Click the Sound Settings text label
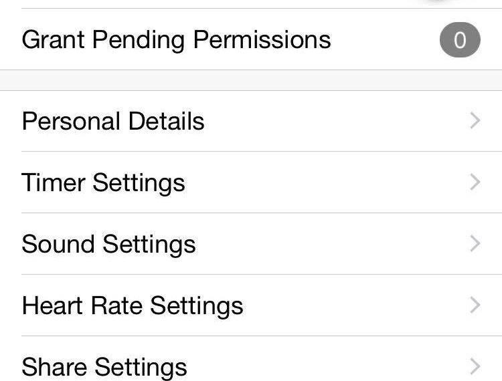This screenshot has height=381, width=502. coord(108,245)
